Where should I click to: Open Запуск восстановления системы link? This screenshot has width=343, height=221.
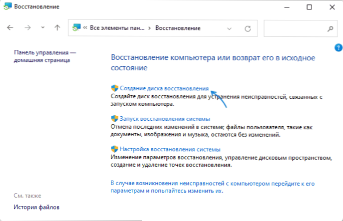[x=165, y=119]
